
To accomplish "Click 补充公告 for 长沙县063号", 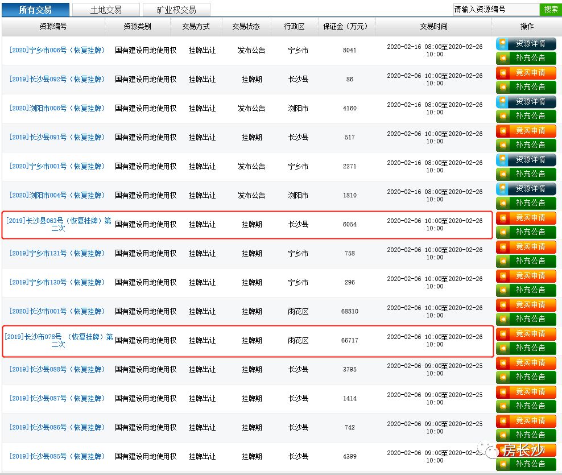I will tap(526, 232).
